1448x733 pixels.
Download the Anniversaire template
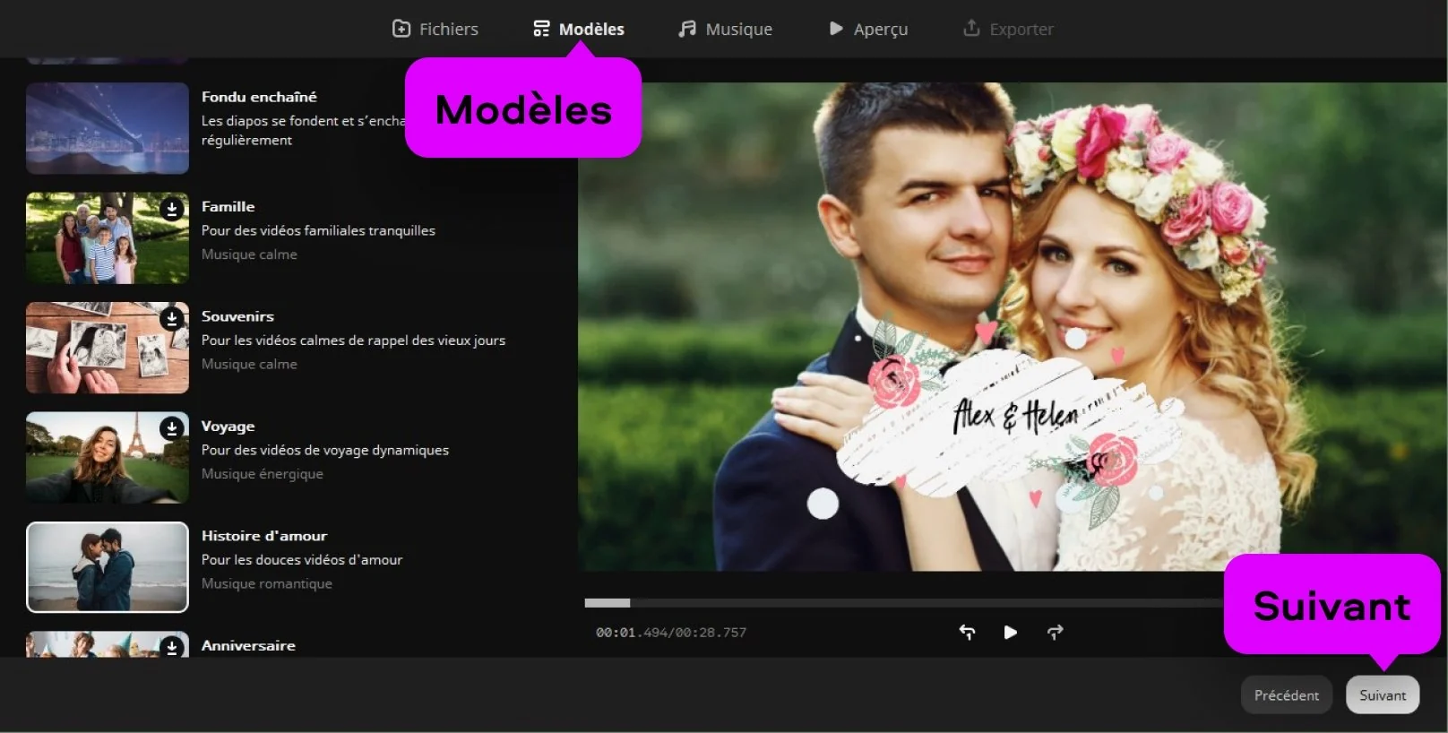pos(172,646)
